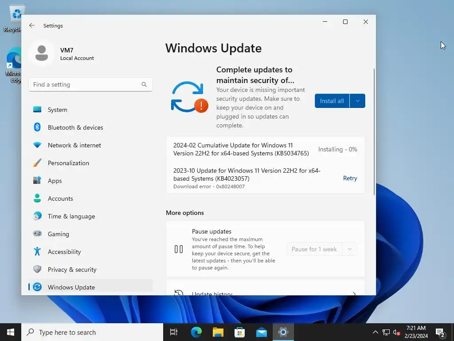
Task: Open the notification center icon
Action: 440,333
